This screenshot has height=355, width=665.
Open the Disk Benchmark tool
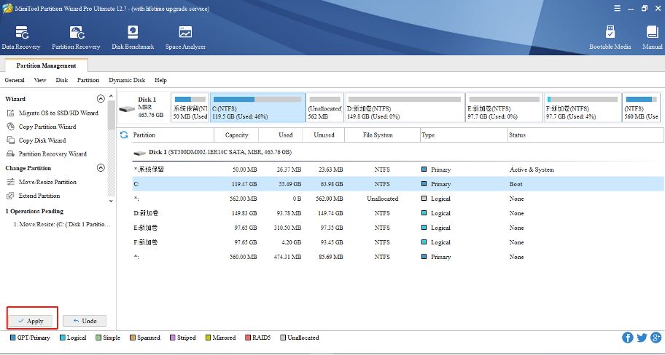click(x=133, y=38)
